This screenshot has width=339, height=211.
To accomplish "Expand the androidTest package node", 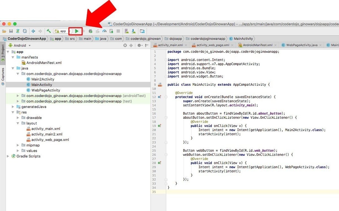I will pos(18,96).
